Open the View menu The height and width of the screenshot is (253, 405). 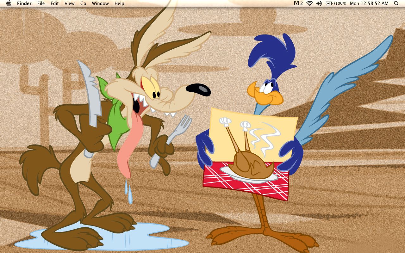tap(69, 3)
